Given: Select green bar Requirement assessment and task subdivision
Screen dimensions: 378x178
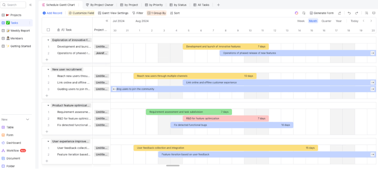Looking at the screenshot, I should (x=189, y=112).
